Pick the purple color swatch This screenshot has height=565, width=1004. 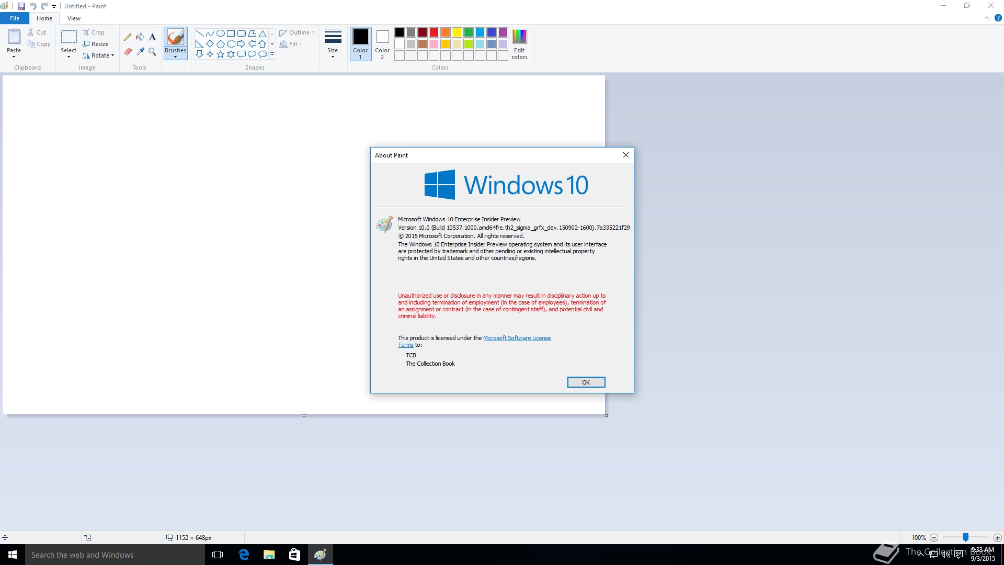click(x=503, y=32)
